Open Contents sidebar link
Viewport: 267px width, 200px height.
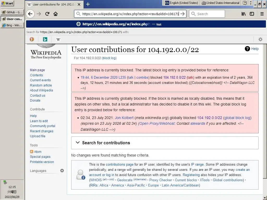pos(37,75)
